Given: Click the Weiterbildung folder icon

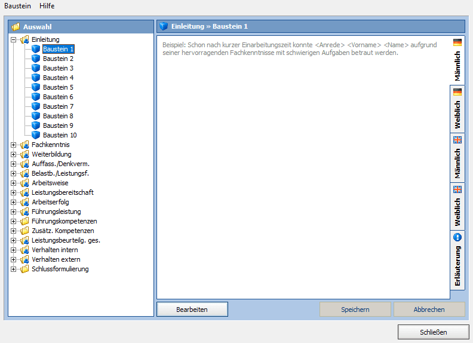Looking at the screenshot, I should pyautogui.click(x=24, y=154).
